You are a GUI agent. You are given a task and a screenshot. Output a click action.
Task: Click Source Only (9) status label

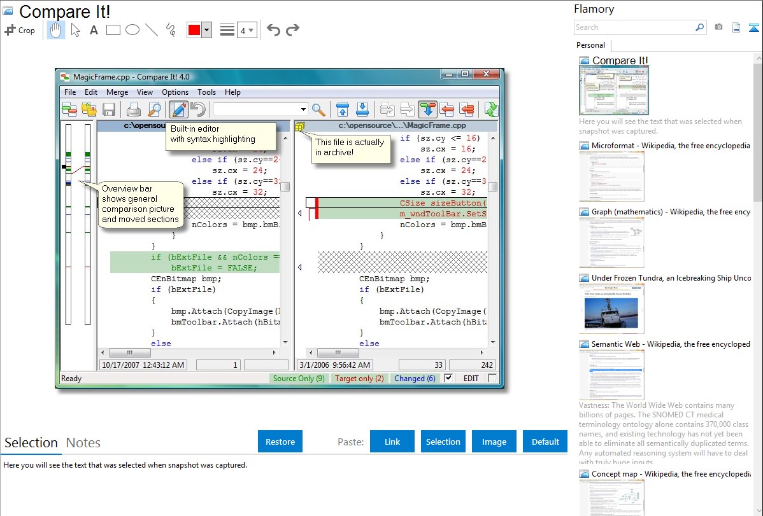[x=299, y=379]
